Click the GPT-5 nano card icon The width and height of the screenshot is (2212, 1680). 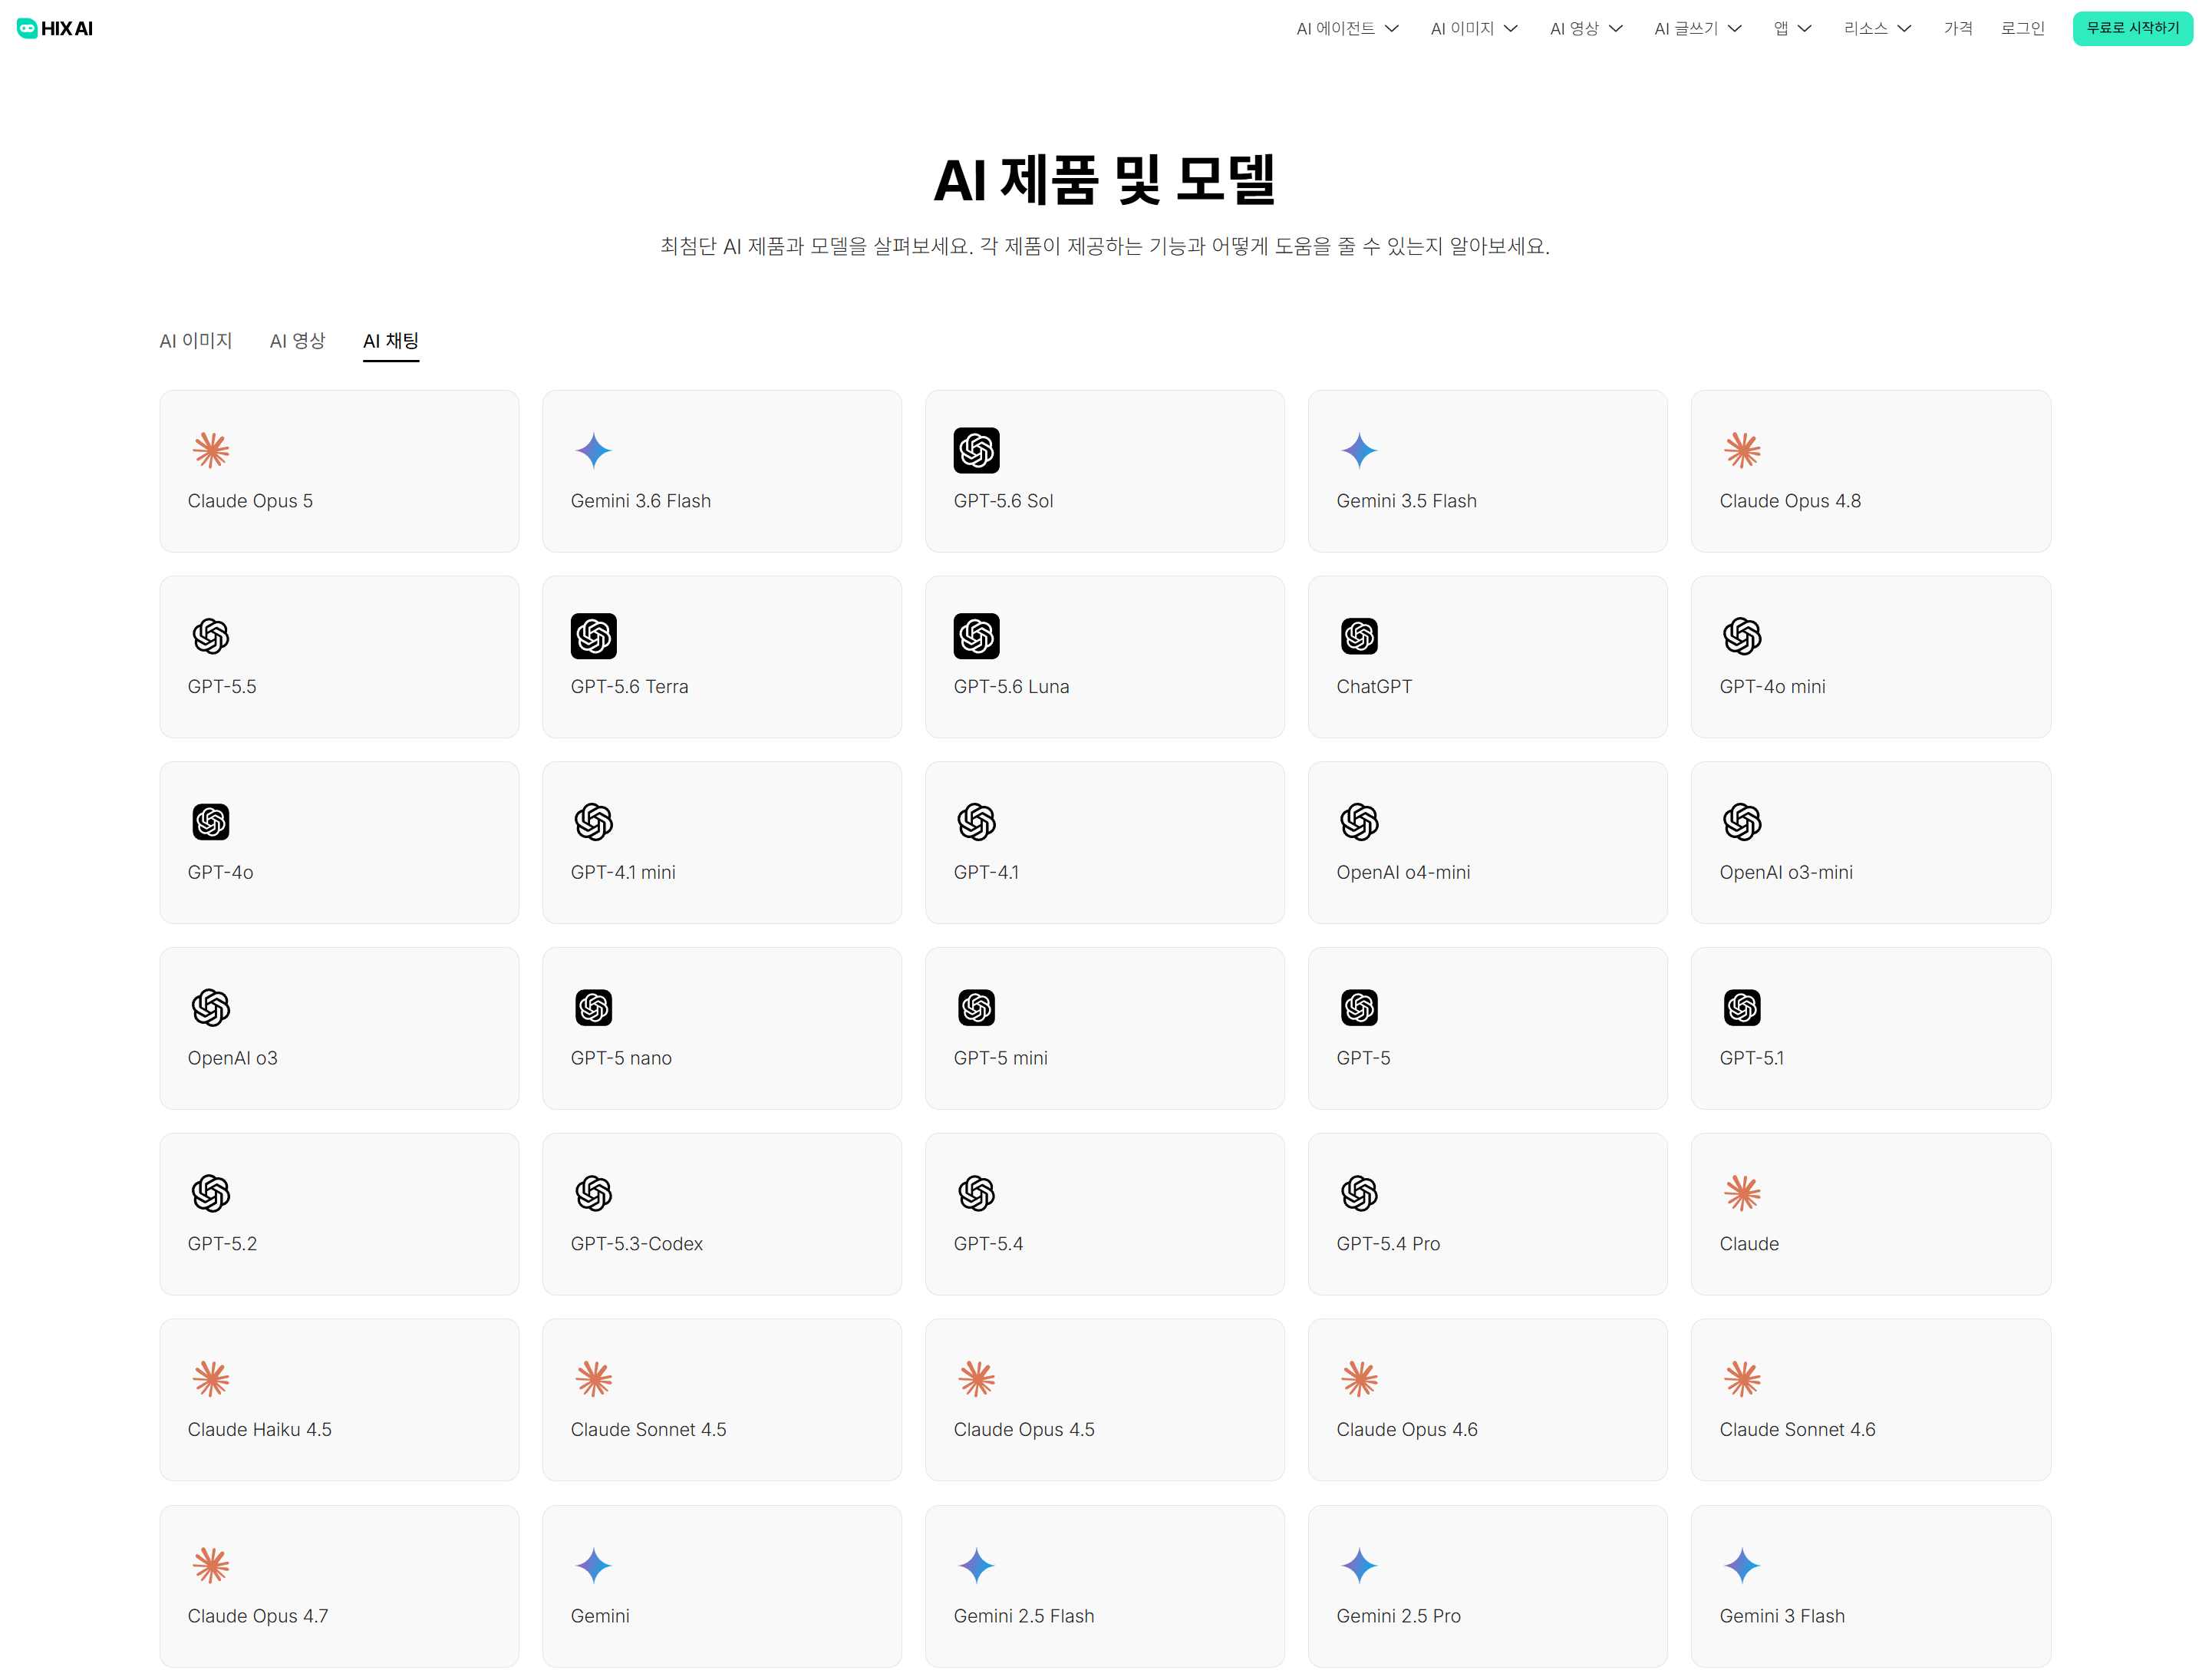point(594,1008)
